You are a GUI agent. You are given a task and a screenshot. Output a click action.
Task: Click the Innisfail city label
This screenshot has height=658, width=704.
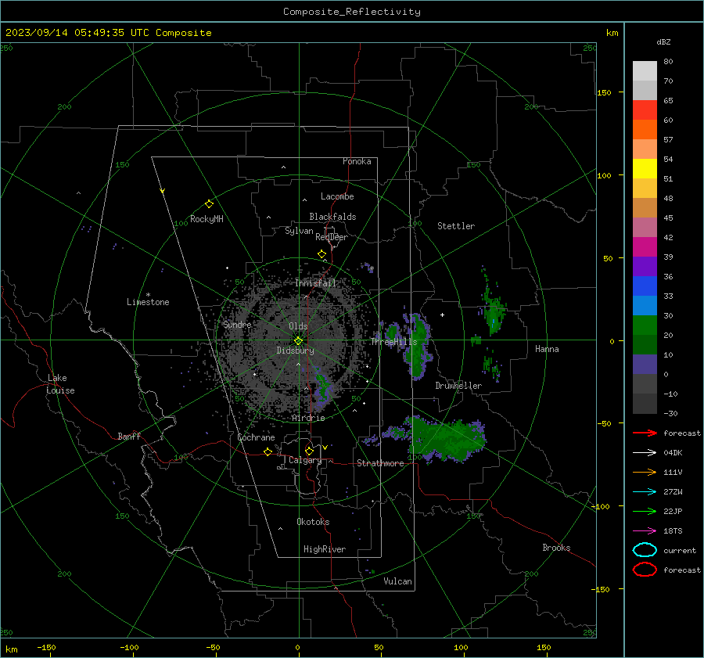[x=316, y=283]
